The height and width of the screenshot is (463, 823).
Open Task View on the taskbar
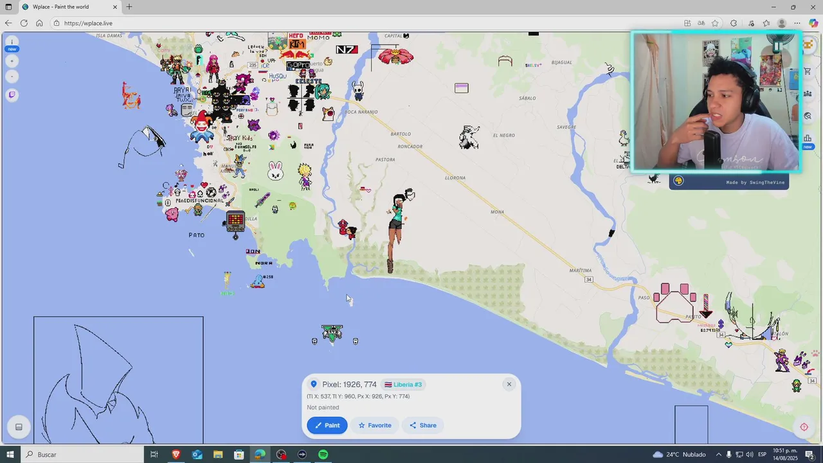154,455
